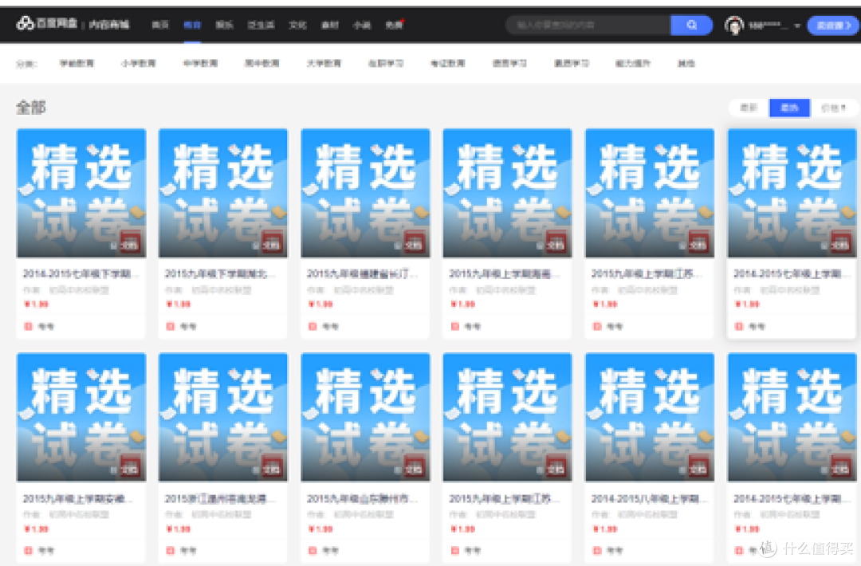Click the blue search magnifier button

691,26
